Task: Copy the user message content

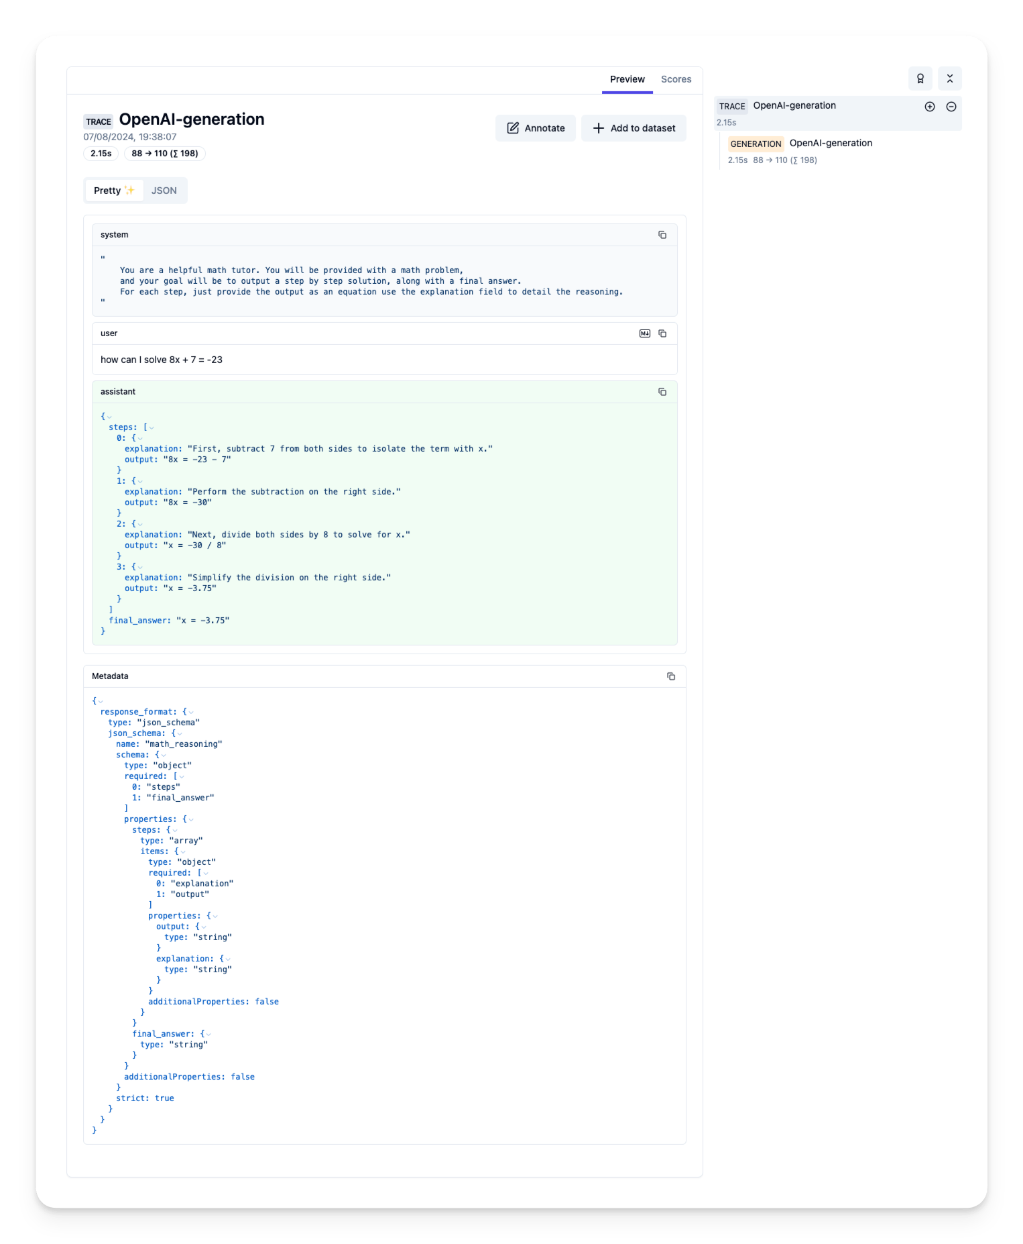Action: (662, 333)
